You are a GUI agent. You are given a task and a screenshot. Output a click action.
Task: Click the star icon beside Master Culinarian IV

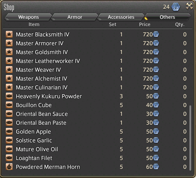coord(9,87)
